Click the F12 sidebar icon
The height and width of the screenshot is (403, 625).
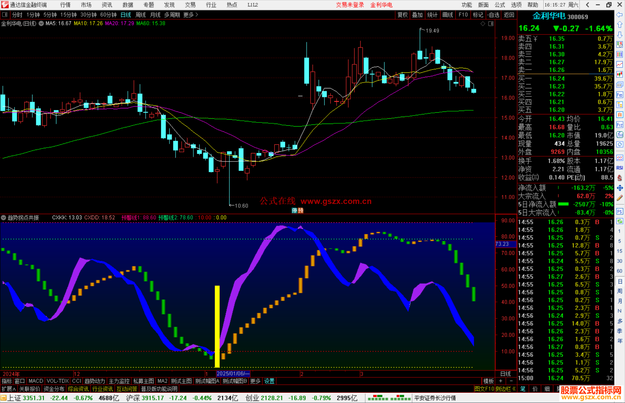620,125
